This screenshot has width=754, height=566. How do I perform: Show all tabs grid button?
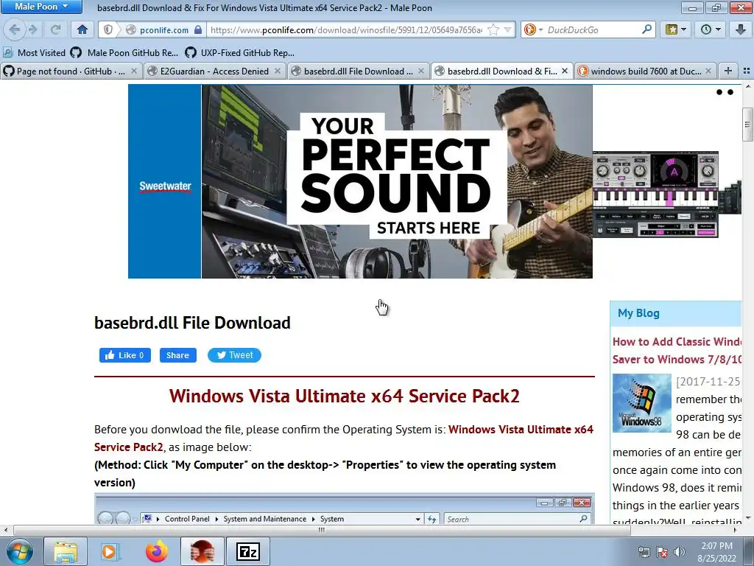[x=747, y=71]
